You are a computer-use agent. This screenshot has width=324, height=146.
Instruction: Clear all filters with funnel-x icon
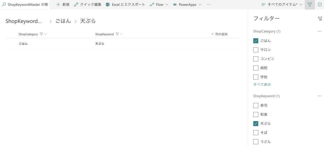(x=320, y=19)
